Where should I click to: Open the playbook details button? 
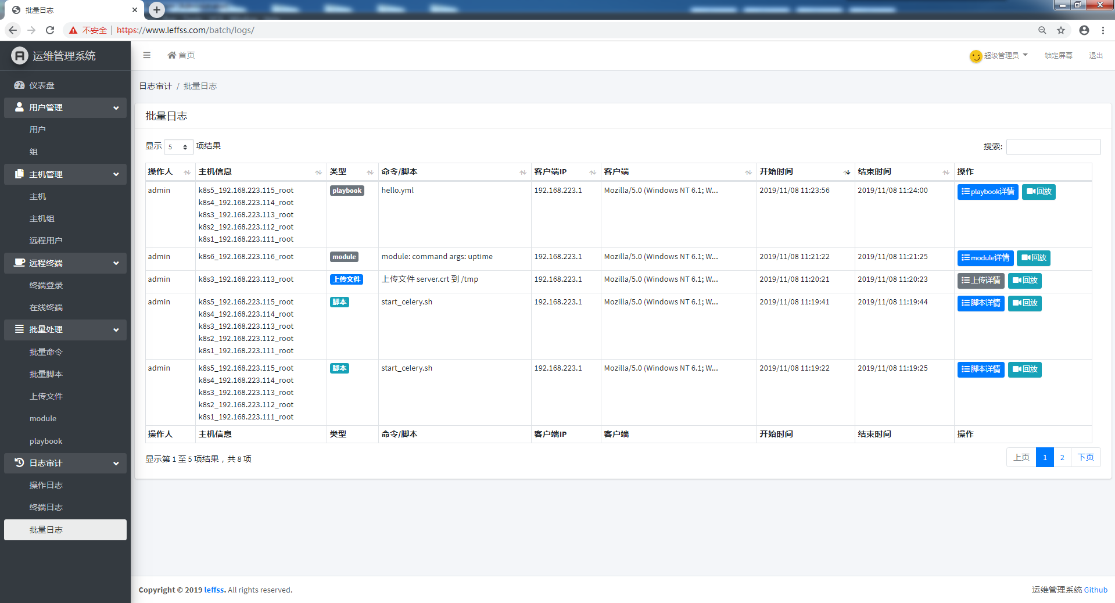[988, 192]
